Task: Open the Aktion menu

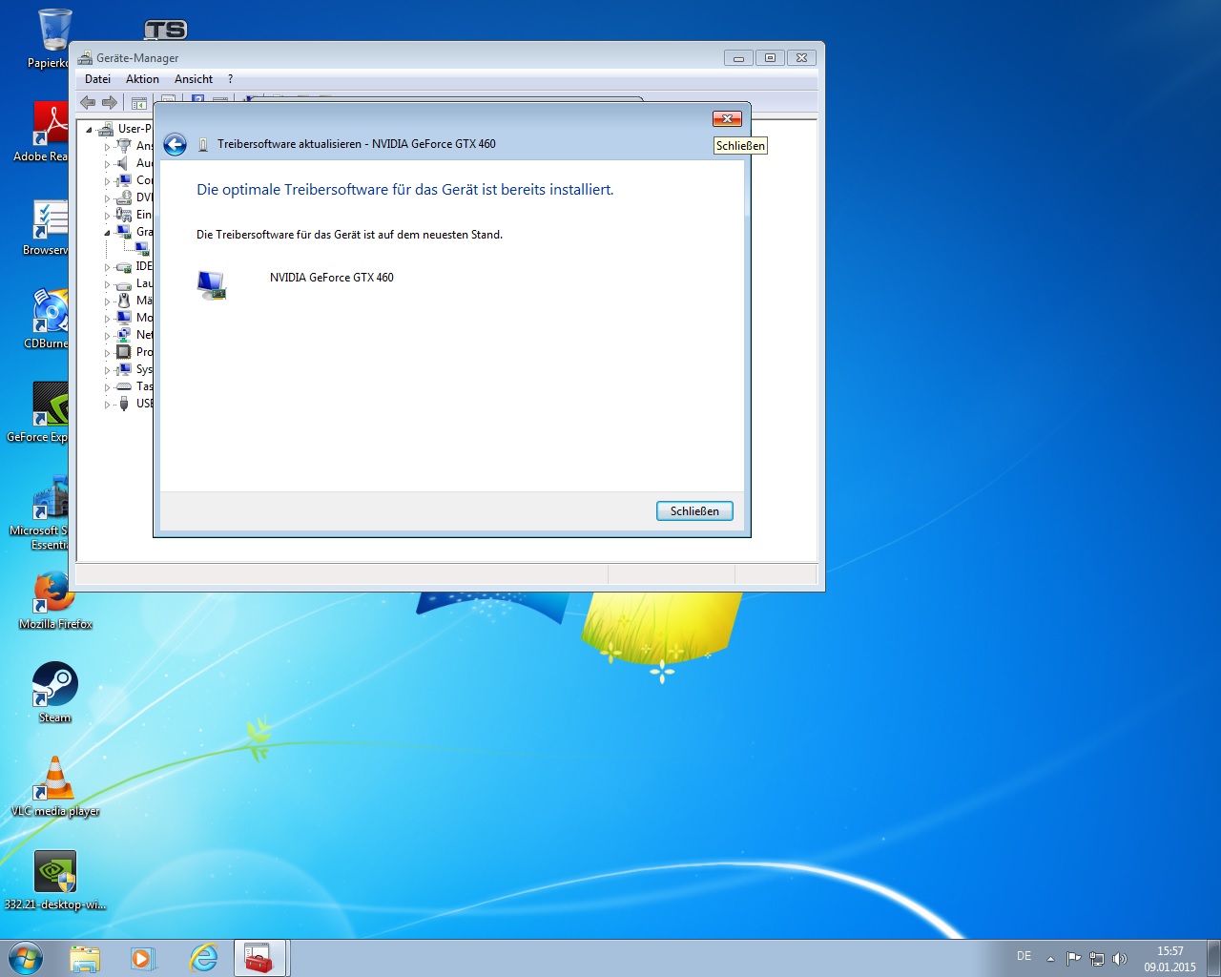Action: tap(142, 79)
